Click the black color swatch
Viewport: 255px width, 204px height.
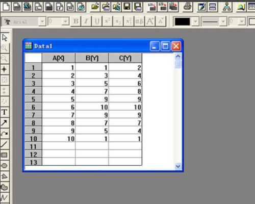(183, 21)
